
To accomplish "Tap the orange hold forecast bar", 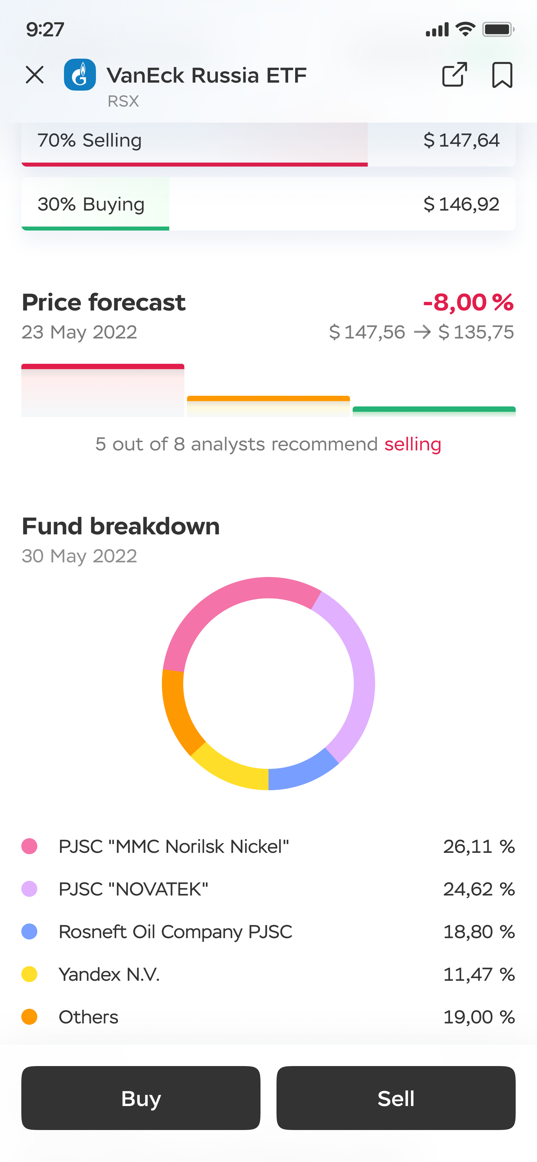I will click(268, 406).
